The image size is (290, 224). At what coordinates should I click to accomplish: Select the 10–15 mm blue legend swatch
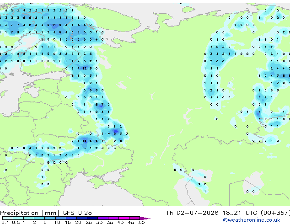tap(60, 218)
